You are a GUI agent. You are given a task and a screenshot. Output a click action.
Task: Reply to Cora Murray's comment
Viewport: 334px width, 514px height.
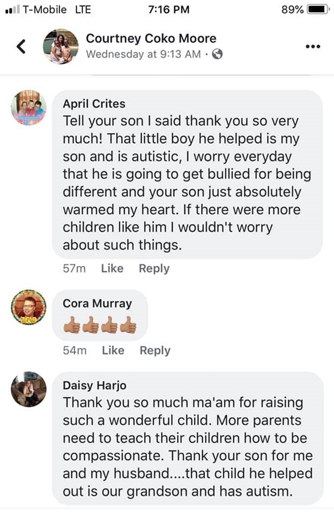click(x=155, y=350)
